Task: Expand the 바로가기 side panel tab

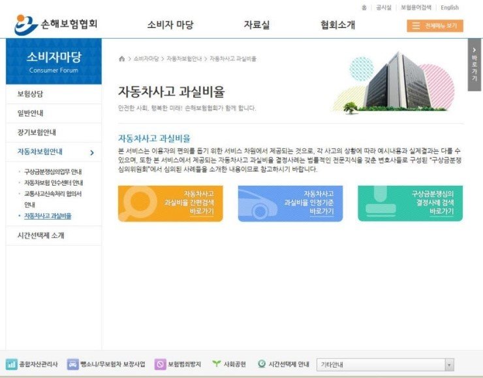Action: 475,64
